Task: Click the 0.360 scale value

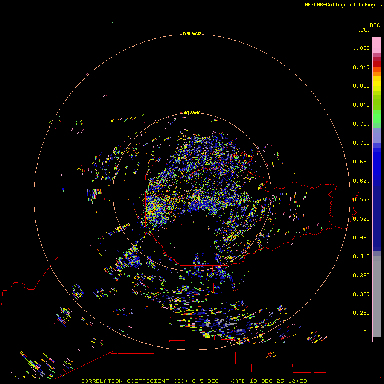Action: pyautogui.click(x=361, y=276)
